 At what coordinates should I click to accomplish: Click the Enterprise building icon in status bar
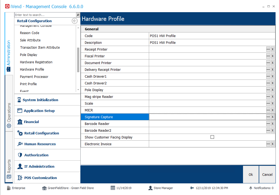pyautogui.click(x=9, y=188)
